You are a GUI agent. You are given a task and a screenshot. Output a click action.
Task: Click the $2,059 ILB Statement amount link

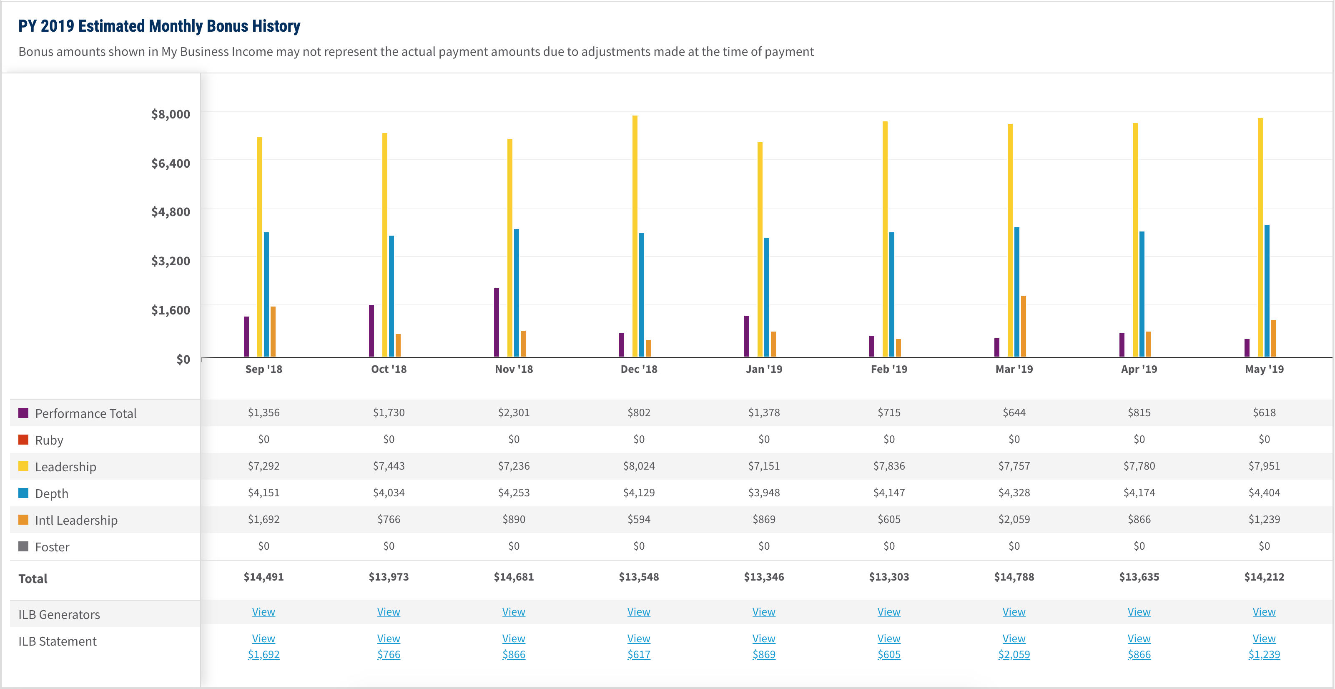[1014, 654]
